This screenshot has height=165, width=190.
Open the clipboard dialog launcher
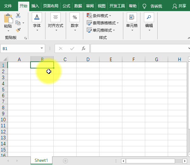[x=25, y=38]
